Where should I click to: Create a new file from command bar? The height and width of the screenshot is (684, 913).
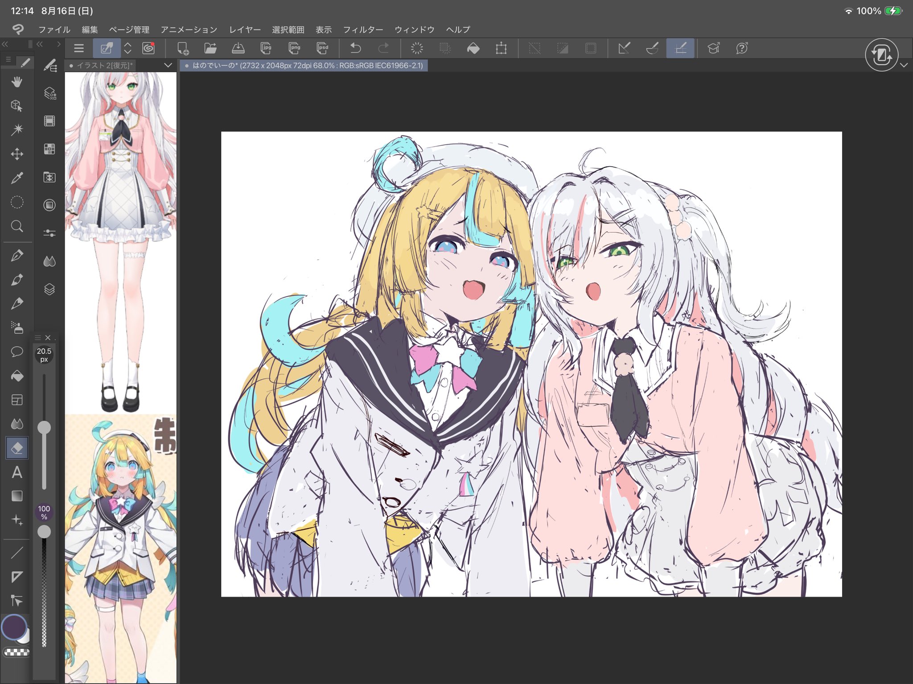coord(183,48)
